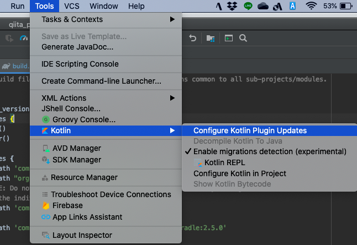Screen dimensions: 357x245
Task: Switch to the build.gradle editor tab
Action: coord(15,66)
